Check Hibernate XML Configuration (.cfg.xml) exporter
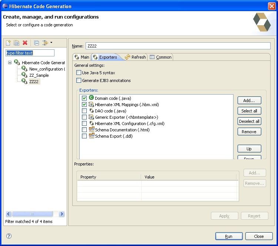 click(x=84, y=123)
